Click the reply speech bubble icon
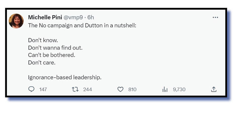242x115 pixels. (31, 89)
